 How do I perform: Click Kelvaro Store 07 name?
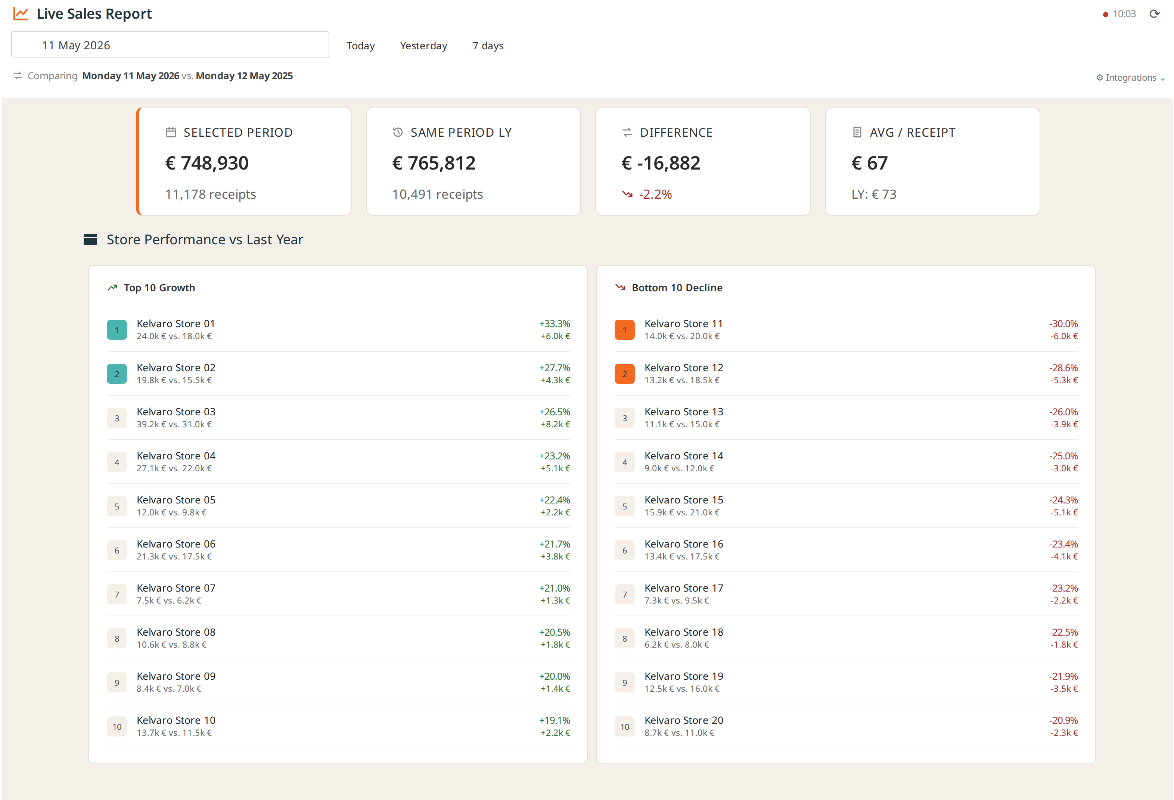click(176, 588)
